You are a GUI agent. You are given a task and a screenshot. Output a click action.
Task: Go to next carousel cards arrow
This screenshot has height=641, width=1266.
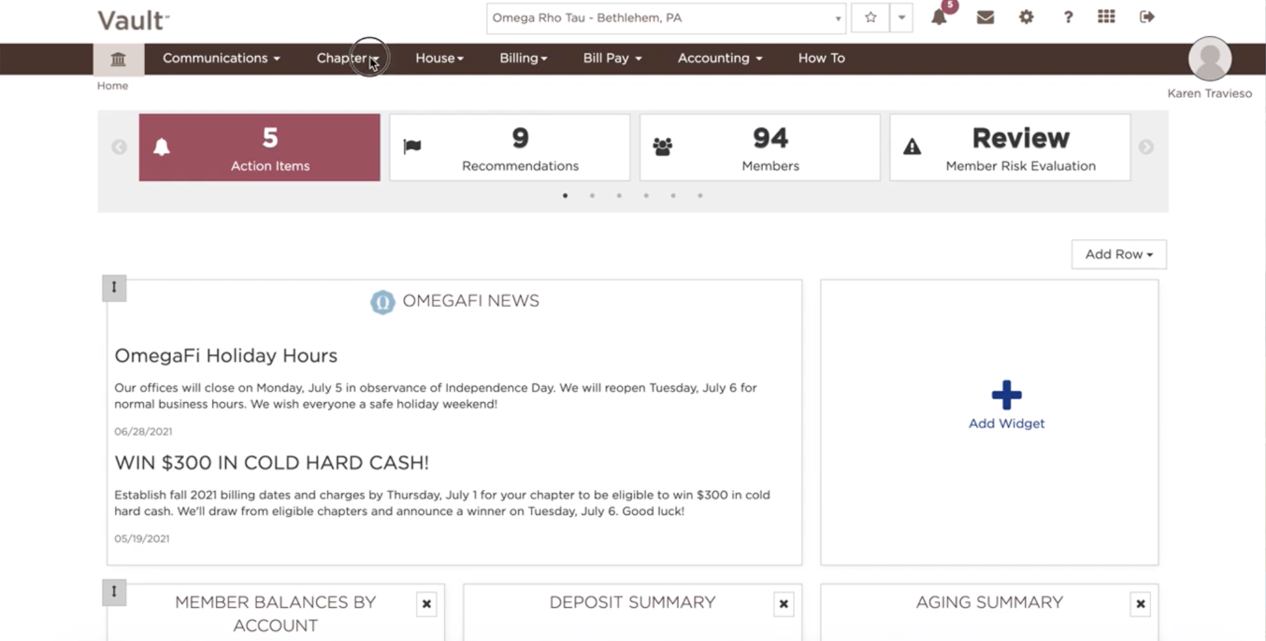pyautogui.click(x=1146, y=147)
